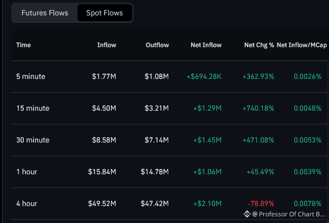Screen dimensions: 329x223
Task: Sort by the Net Inflow column header
Action: [x=206, y=45]
